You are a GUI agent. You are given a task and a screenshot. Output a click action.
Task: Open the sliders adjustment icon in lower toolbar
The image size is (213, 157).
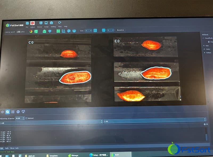click(x=13, y=112)
